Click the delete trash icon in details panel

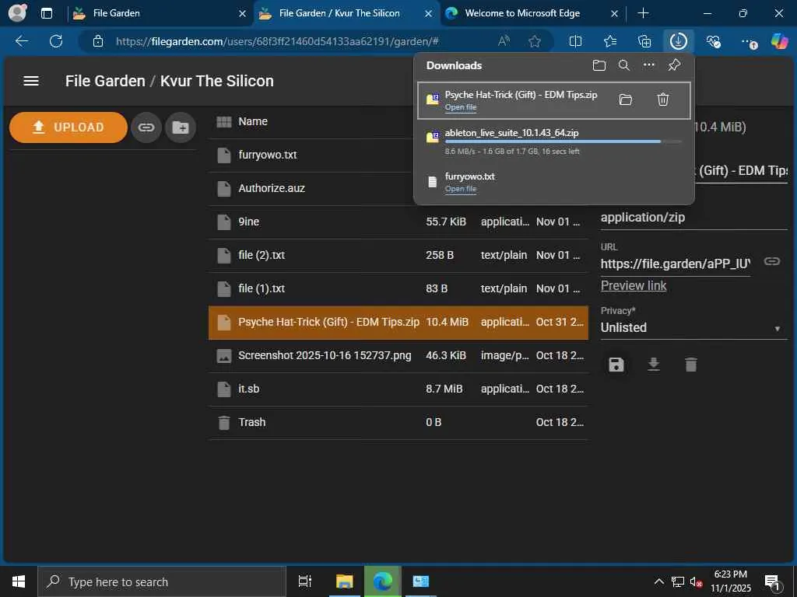[691, 365]
